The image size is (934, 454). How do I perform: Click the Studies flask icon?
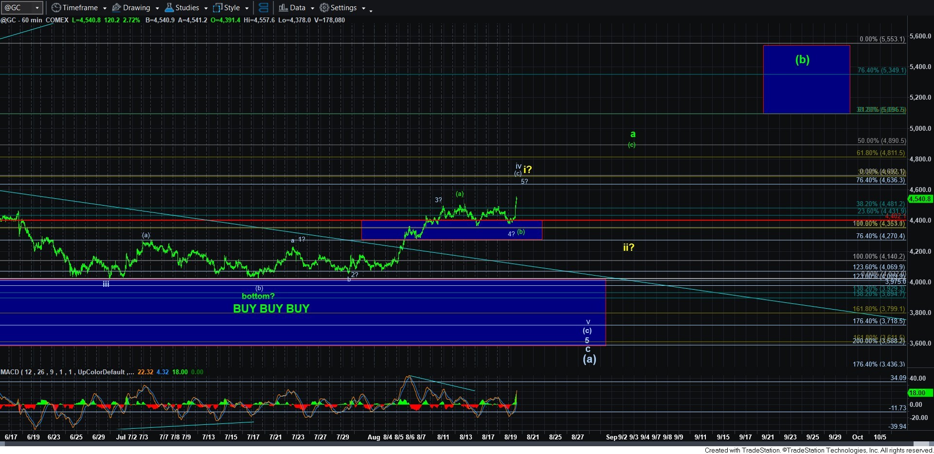[x=169, y=7]
